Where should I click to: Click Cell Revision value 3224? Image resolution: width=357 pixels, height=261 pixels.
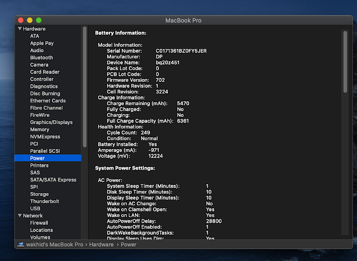tap(162, 92)
